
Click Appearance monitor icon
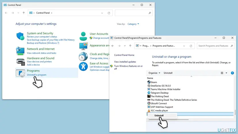(83, 46)
